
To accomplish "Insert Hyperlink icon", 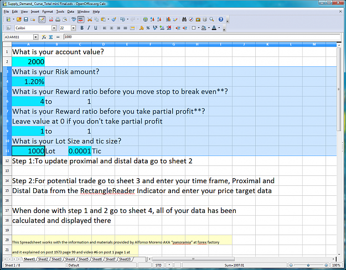I will (x=145, y=19).
